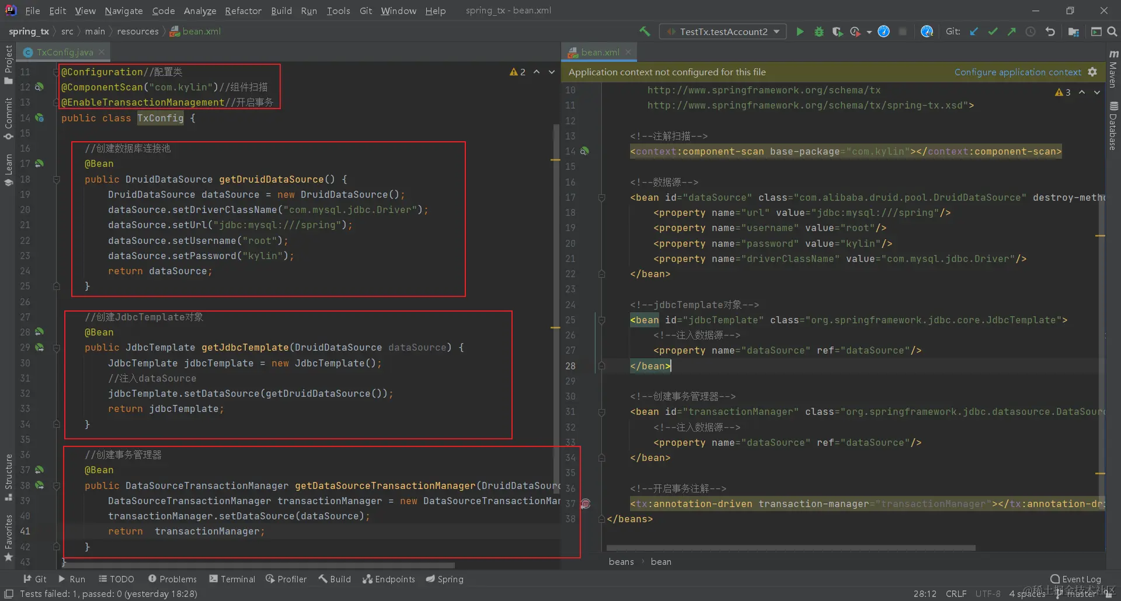The width and height of the screenshot is (1121, 601).
Task: Expand the profiler dropdown arrow in toolbar
Action: coord(869,32)
